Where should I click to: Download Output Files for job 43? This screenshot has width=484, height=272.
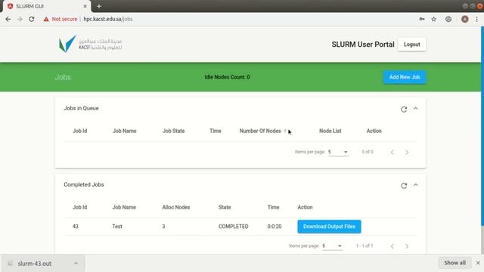pyautogui.click(x=329, y=227)
